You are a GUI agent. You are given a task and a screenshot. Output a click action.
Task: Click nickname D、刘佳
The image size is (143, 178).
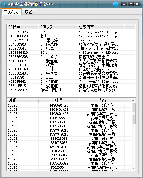coord(47,69)
